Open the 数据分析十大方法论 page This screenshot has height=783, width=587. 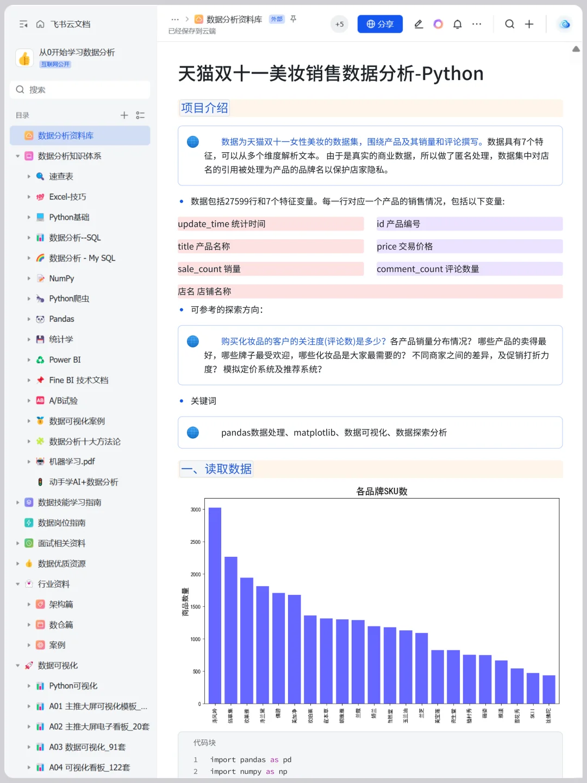tap(85, 442)
